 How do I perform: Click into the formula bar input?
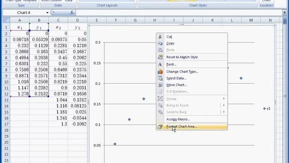(178, 13)
